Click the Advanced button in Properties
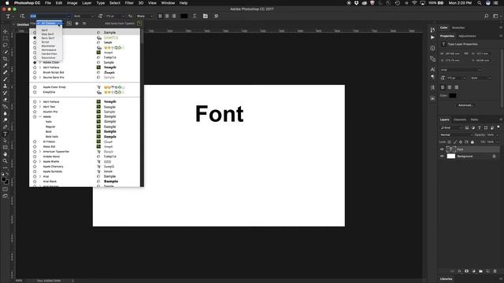The width and height of the screenshot is (504, 283). tap(465, 105)
